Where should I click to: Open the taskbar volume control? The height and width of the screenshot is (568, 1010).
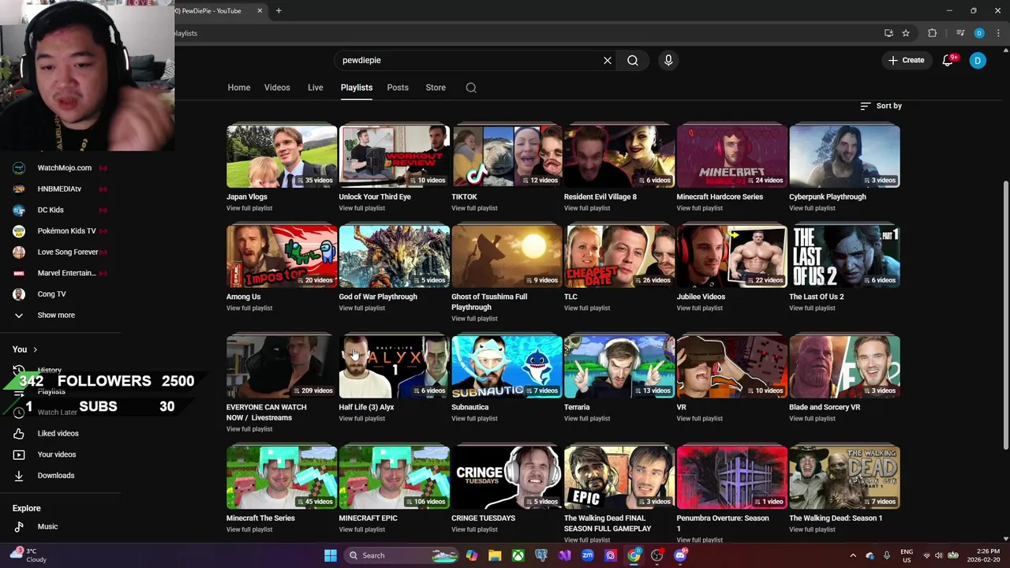[x=940, y=555]
